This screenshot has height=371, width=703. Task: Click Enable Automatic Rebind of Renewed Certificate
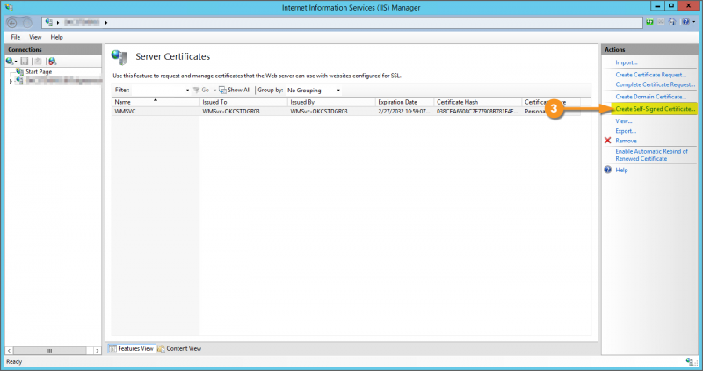point(651,156)
